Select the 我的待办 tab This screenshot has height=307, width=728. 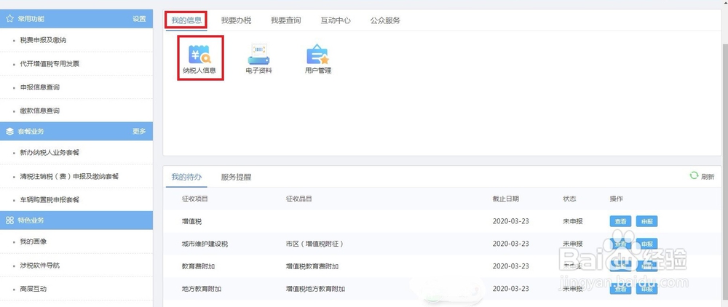pyautogui.click(x=186, y=178)
